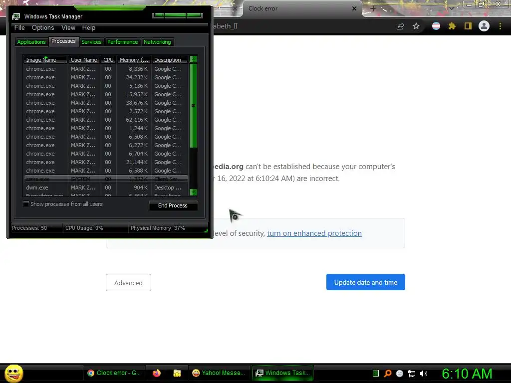Click the Advanced button in Chrome
The width and height of the screenshot is (511, 383).
point(128,283)
